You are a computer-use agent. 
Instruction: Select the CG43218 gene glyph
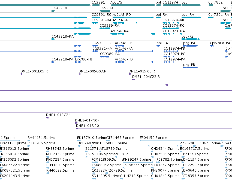[x=53, y=11]
